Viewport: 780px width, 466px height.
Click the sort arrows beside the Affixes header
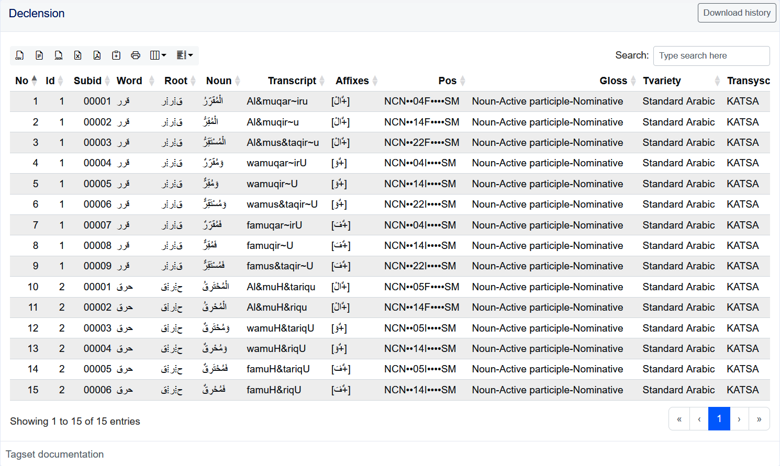(x=375, y=81)
